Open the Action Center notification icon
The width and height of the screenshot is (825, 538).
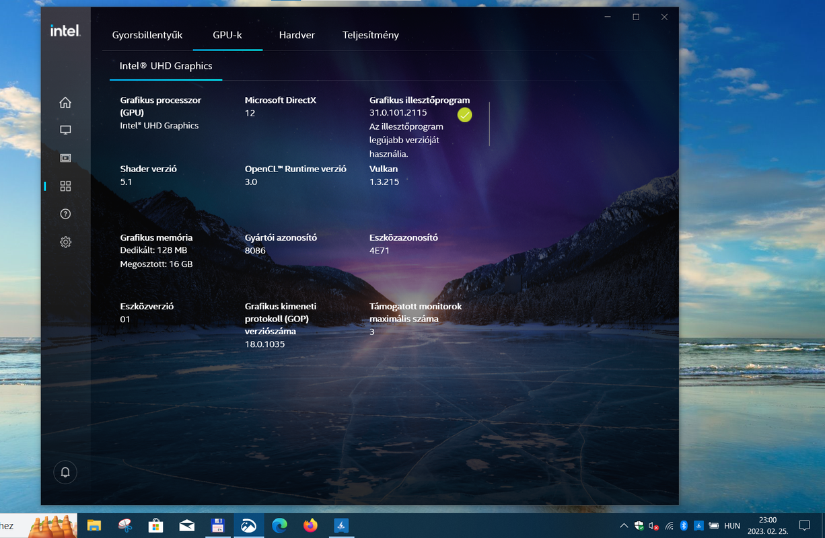(804, 525)
